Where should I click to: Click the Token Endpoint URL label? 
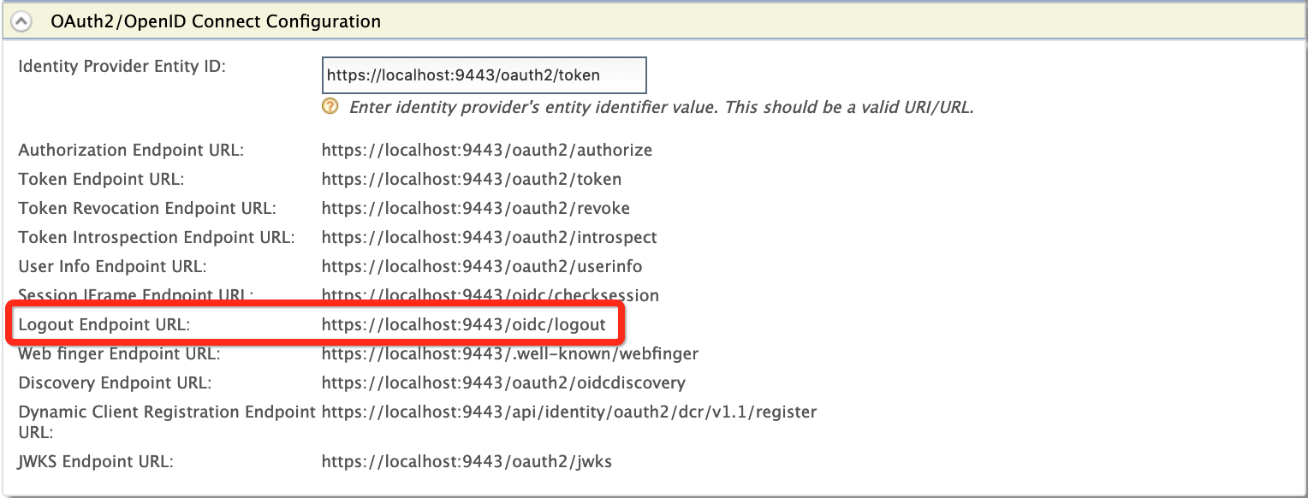101,180
